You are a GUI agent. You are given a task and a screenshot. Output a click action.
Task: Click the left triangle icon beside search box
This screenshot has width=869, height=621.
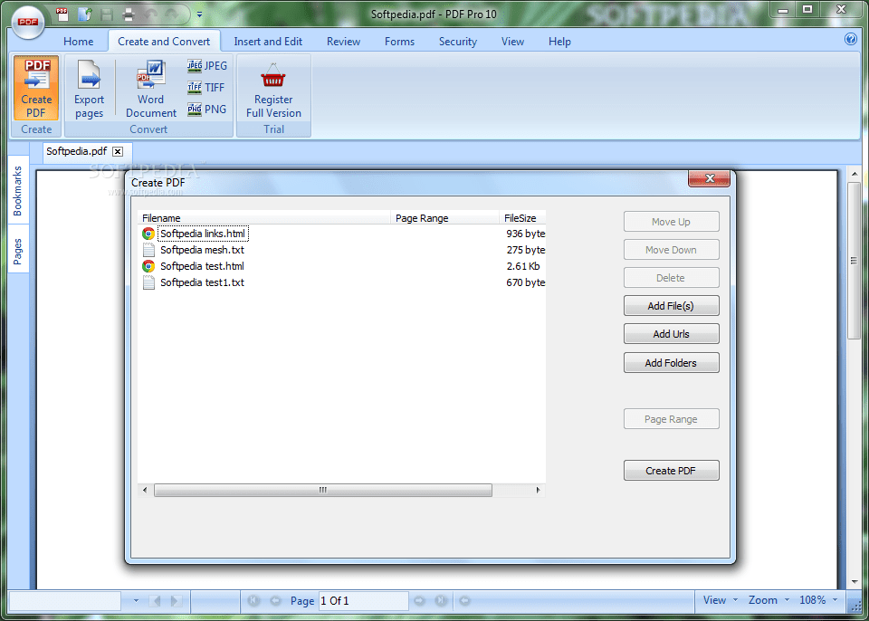pyautogui.click(x=155, y=600)
